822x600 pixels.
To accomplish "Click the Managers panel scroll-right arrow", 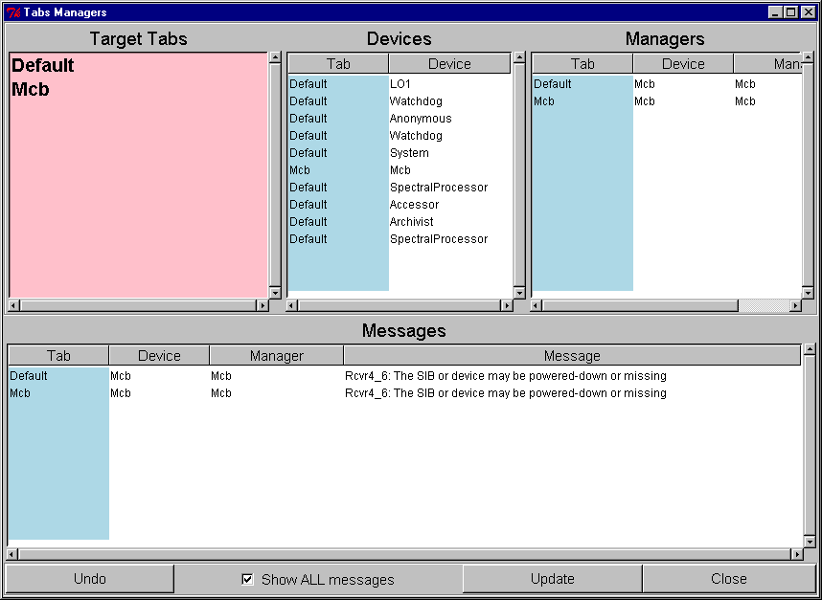I will click(794, 306).
